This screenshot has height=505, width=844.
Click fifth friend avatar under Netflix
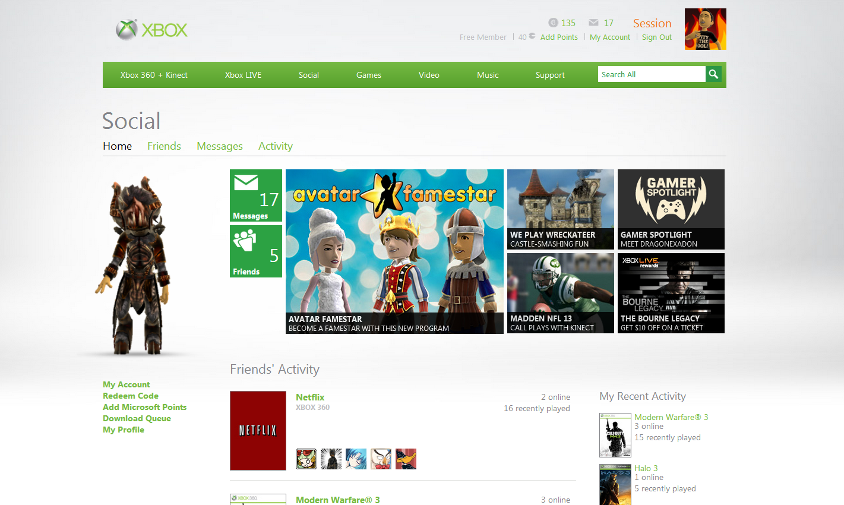coord(406,459)
